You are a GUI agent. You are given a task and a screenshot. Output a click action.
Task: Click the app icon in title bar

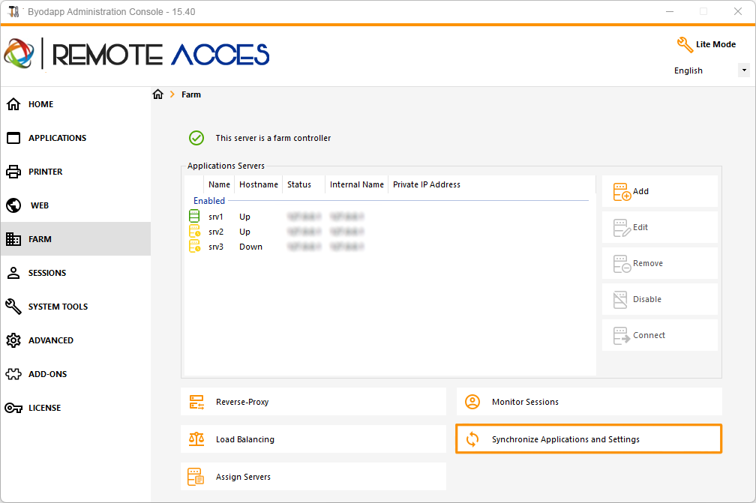[13, 11]
